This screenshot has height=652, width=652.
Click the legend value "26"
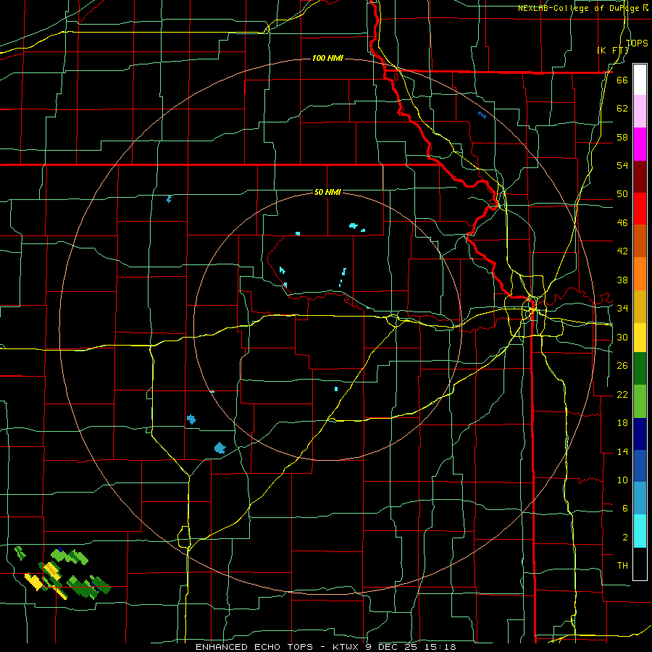622,366
